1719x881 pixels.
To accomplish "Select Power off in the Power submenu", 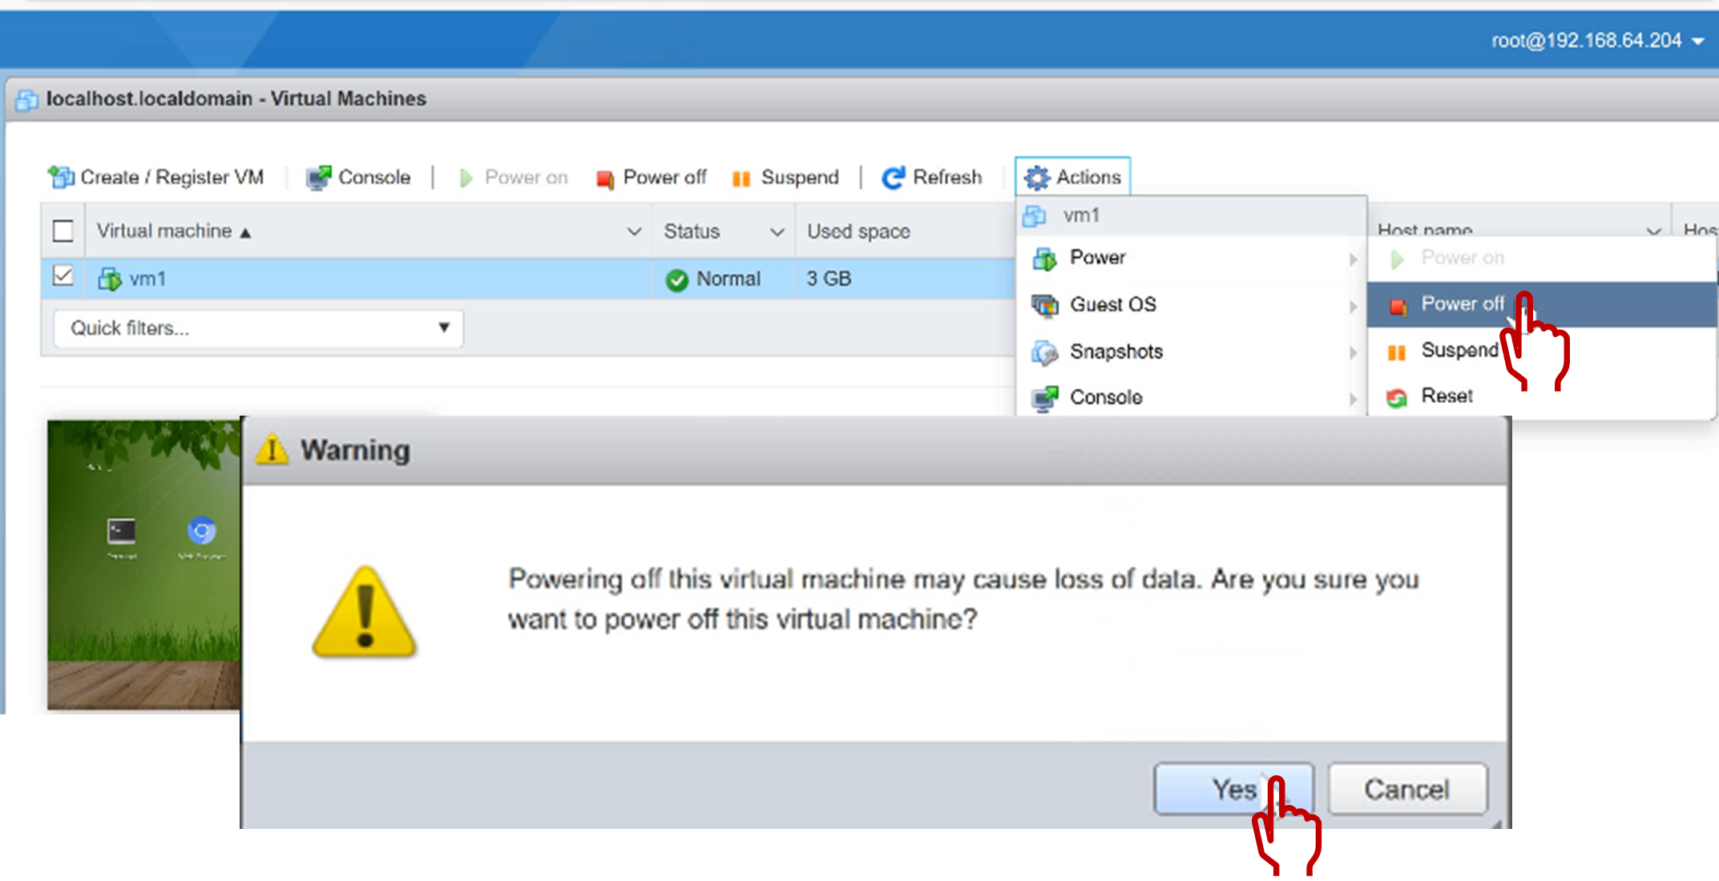I will (1541, 304).
